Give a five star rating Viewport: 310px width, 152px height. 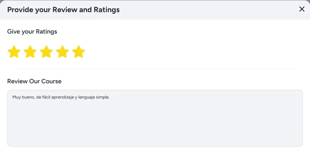click(79, 52)
